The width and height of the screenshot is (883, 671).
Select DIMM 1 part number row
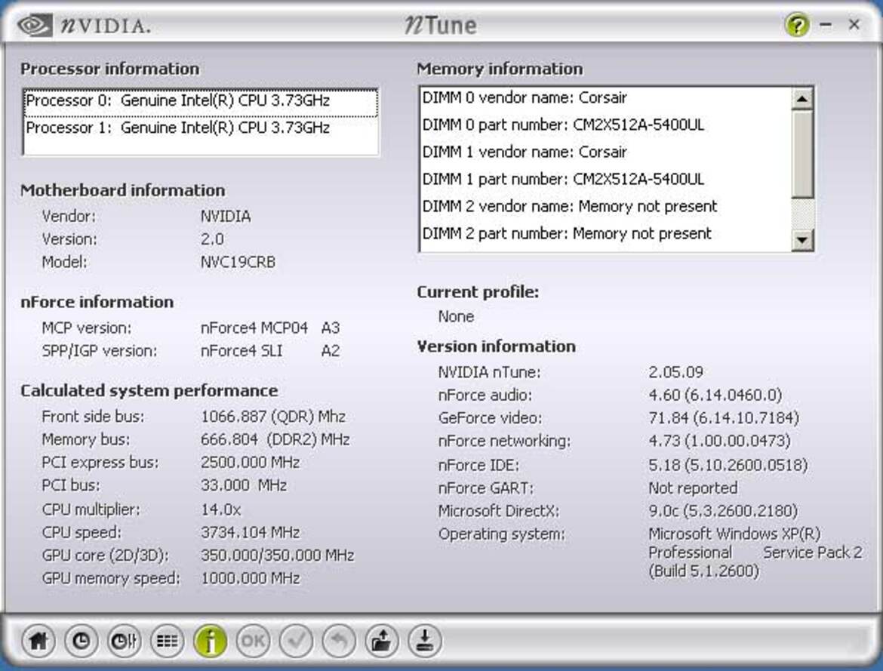pos(605,179)
